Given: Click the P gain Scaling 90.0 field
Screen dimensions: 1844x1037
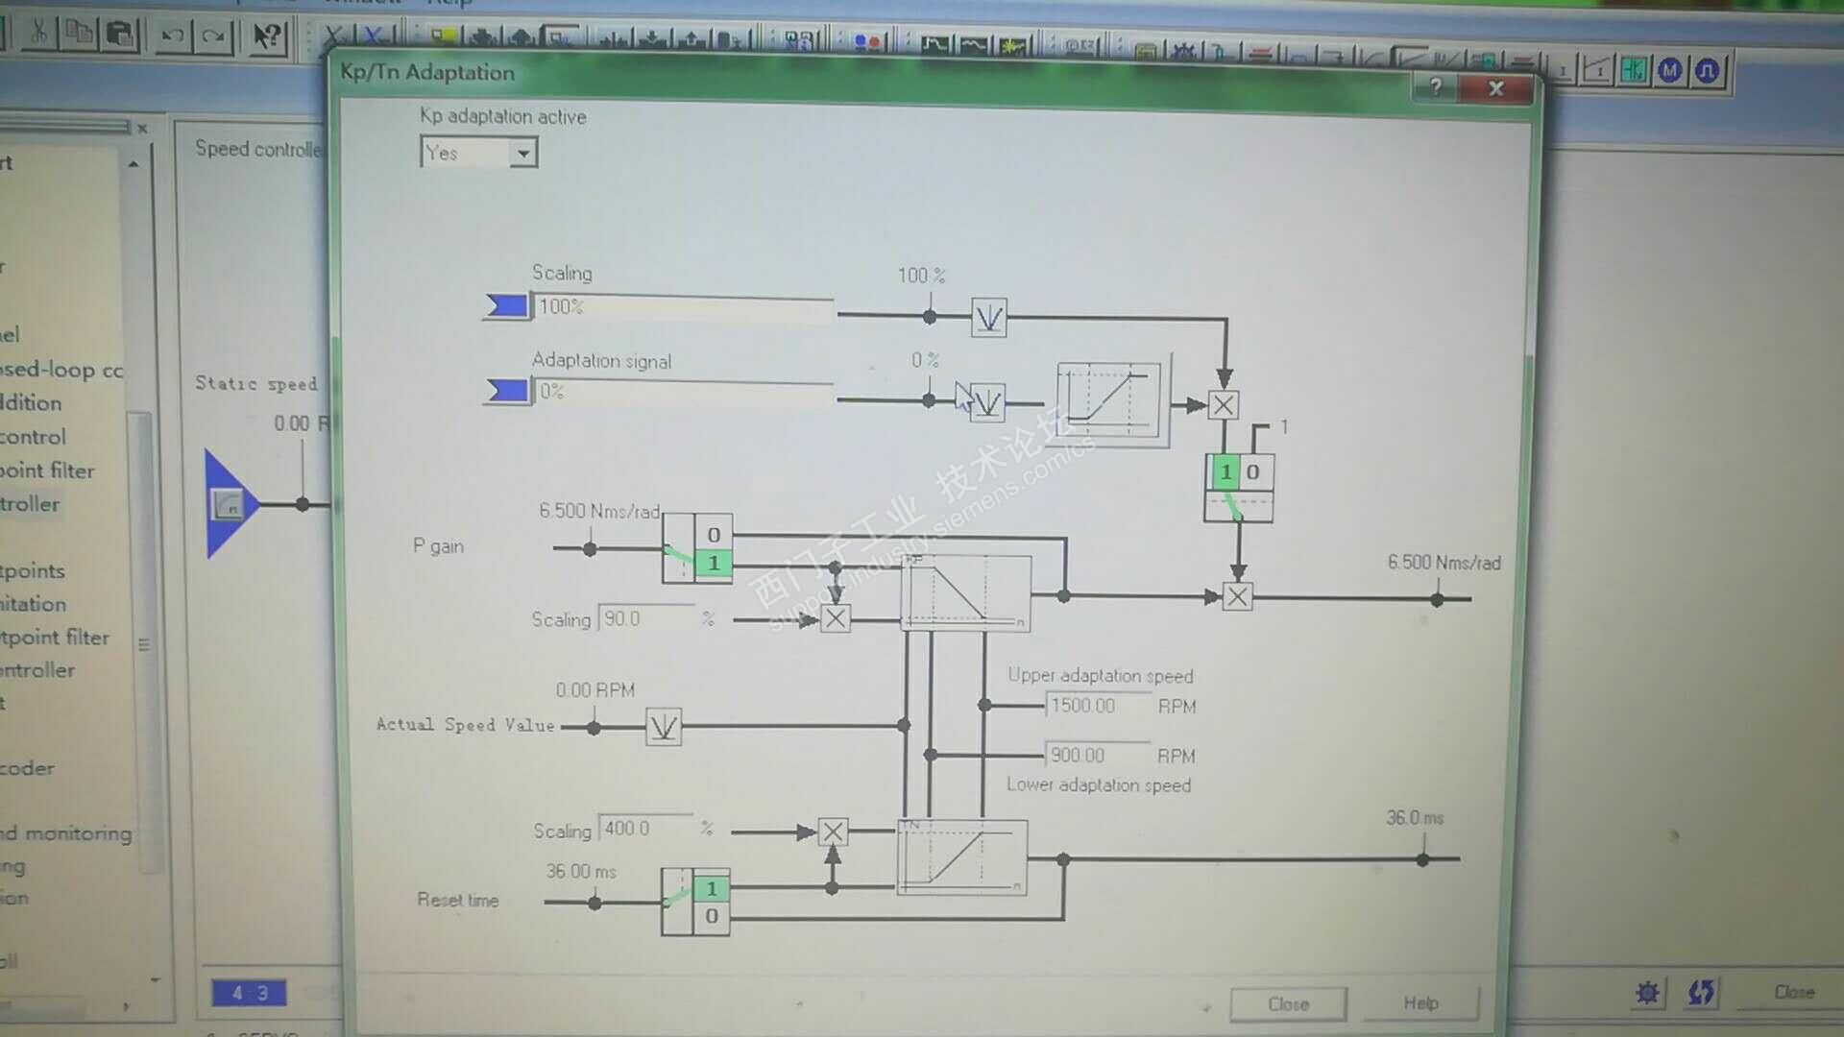Looking at the screenshot, I should [x=644, y=618].
